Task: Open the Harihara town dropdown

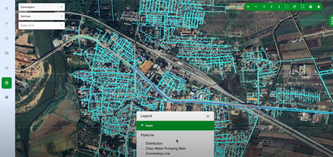Action: click(x=42, y=16)
